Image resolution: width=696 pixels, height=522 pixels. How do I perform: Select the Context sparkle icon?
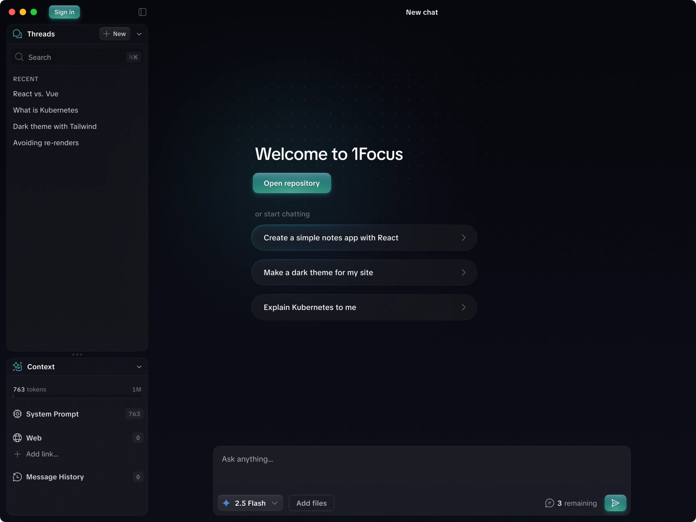[17, 367]
